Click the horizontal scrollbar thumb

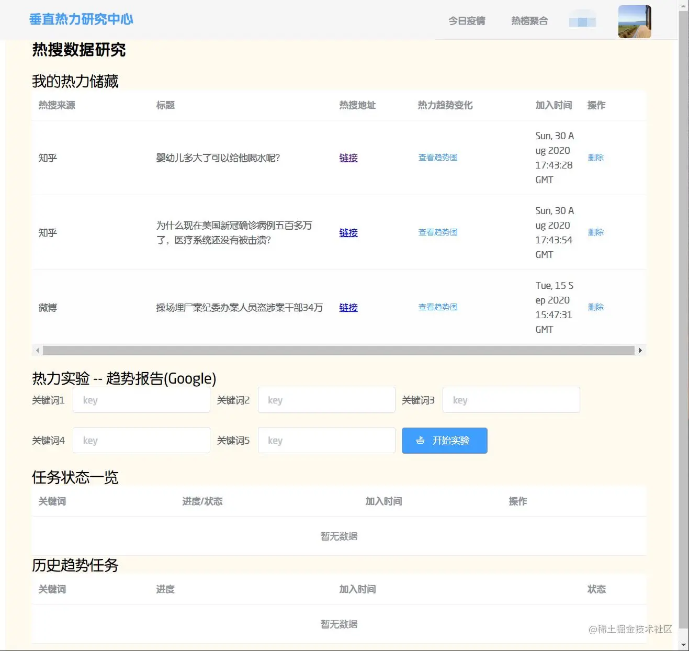338,350
